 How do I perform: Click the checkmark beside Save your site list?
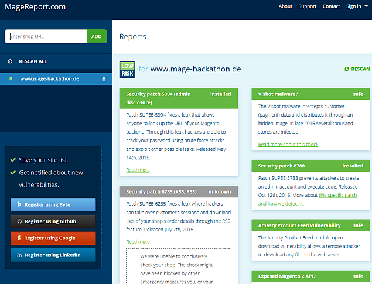point(13,160)
